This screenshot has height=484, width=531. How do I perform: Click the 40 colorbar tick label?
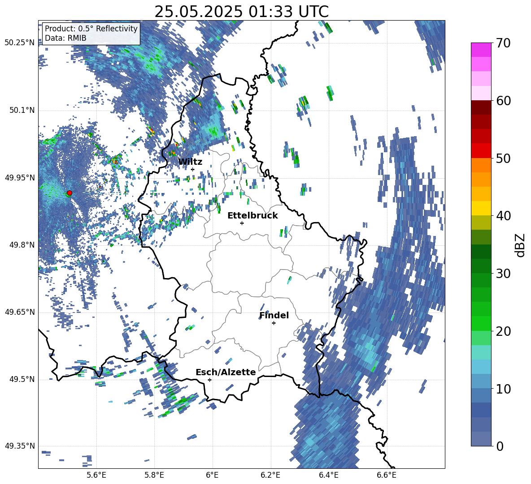point(503,216)
